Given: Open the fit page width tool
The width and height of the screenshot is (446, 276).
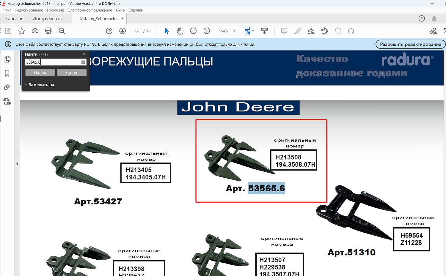Looking at the screenshot, I should coord(247,31).
